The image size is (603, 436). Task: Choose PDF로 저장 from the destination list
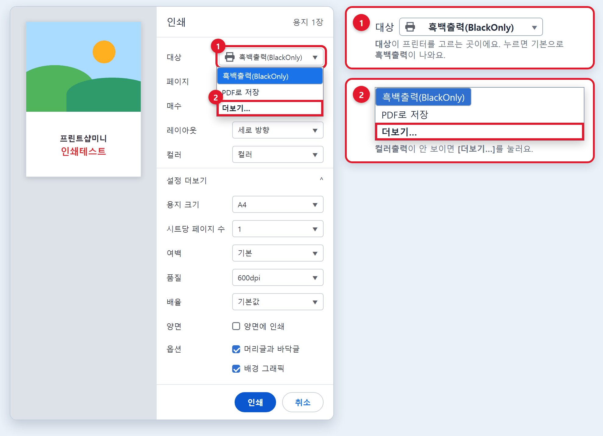pos(270,92)
